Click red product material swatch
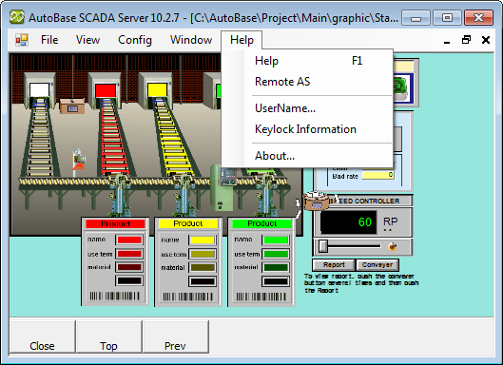503x365 pixels. 129,267
